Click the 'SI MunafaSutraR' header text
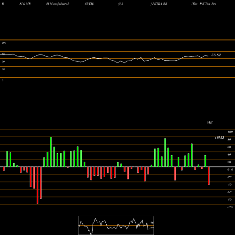This screenshot has height=235, width=235. [58, 4]
